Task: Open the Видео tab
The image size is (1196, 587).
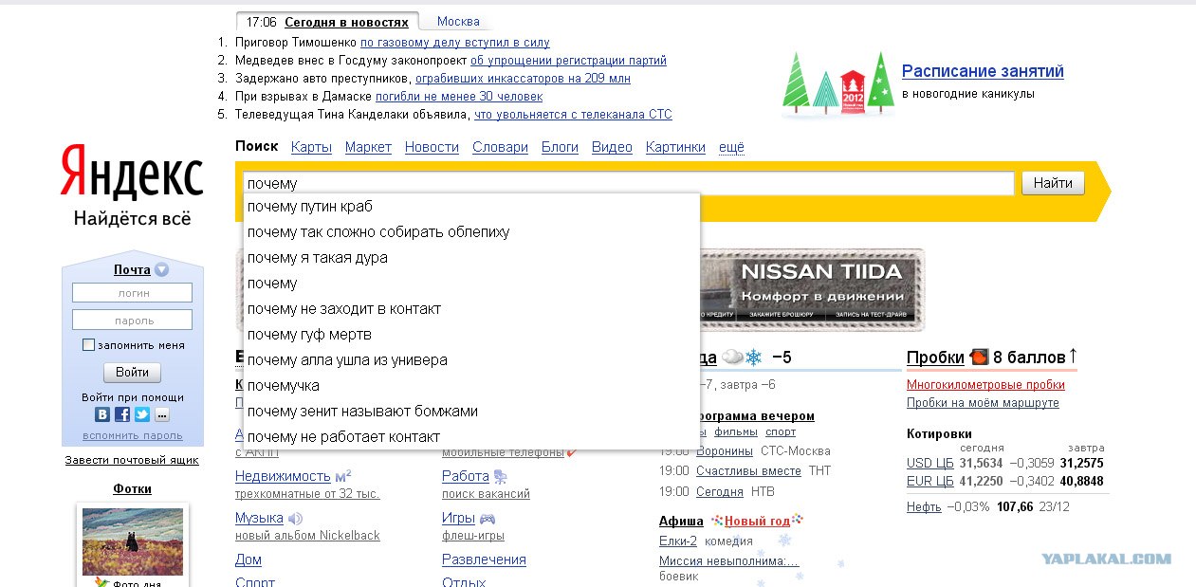Action: [612, 147]
